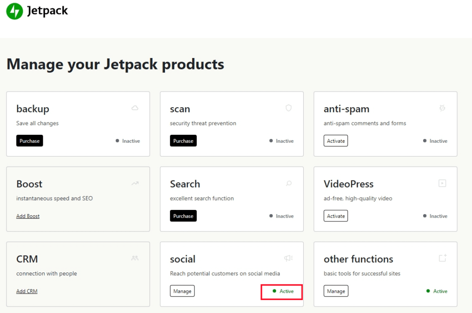Screen dimensions: 472x313
Task: Click the Inactive status on backup card
Action: 128,141
